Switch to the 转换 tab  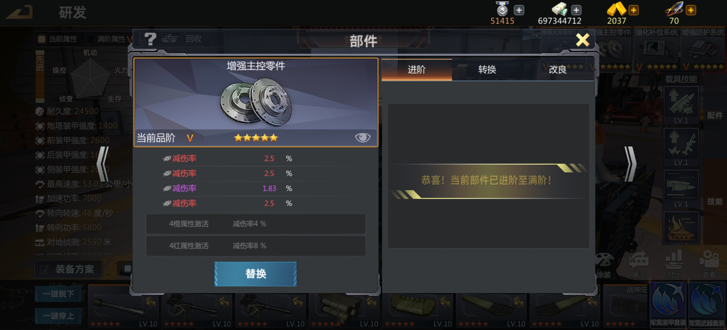(487, 70)
